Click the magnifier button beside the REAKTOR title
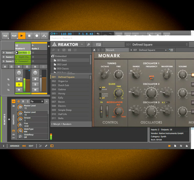This screenshot has height=180, width=194. tap(88, 44)
